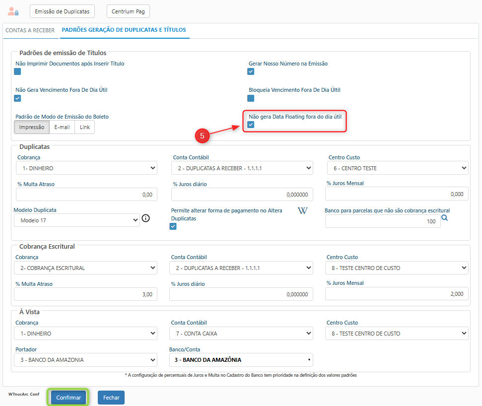Screen dimensions: 482x406
Task: Click Centrium Pag button
Action: click(128, 11)
